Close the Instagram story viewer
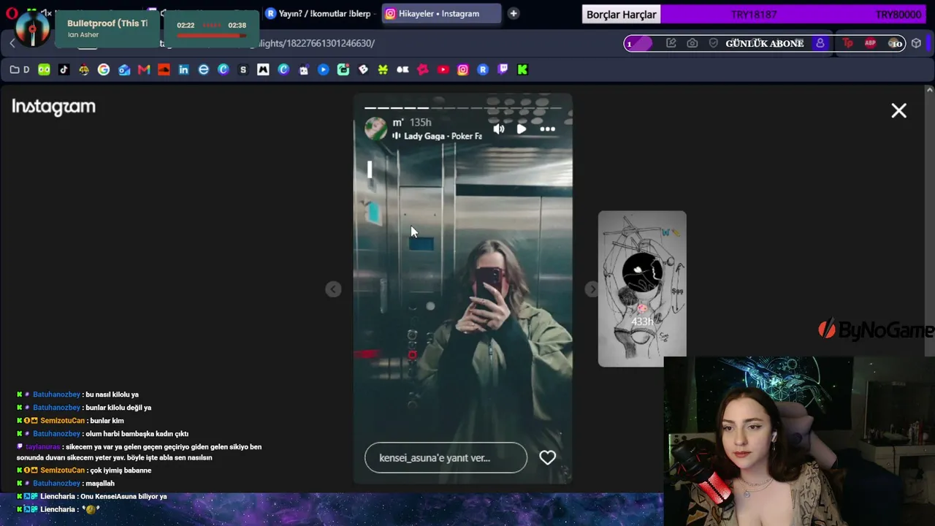The width and height of the screenshot is (935, 526). (898, 110)
